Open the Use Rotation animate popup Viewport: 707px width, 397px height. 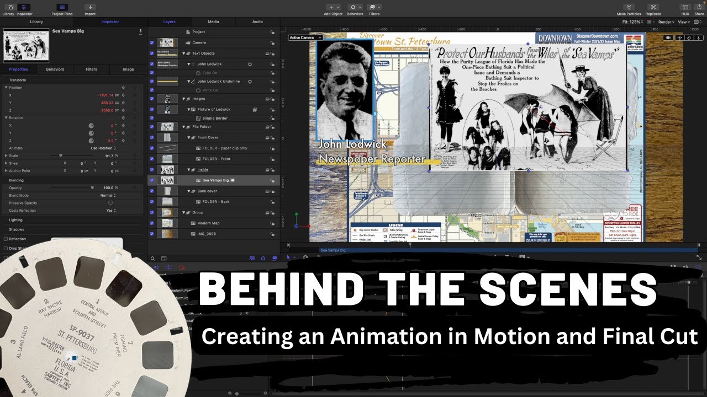tap(103, 148)
